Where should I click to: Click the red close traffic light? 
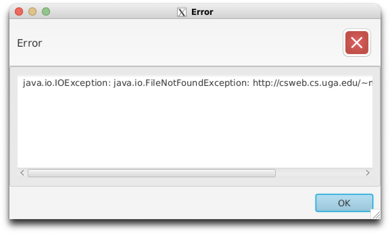click(x=19, y=11)
